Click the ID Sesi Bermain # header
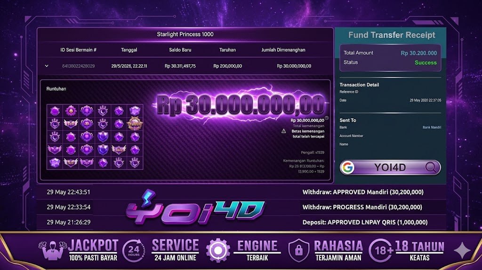The height and width of the screenshot is (270, 482). point(79,50)
